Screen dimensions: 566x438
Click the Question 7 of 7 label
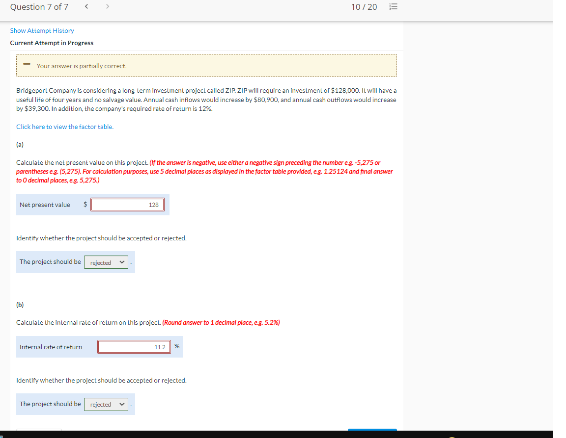(x=39, y=7)
